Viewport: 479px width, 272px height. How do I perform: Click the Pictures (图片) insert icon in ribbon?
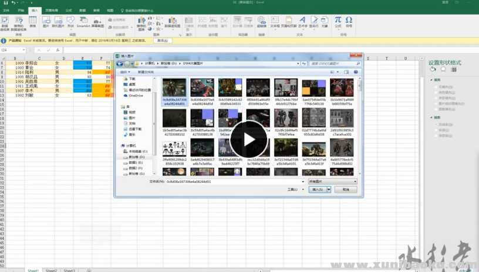pos(45,22)
